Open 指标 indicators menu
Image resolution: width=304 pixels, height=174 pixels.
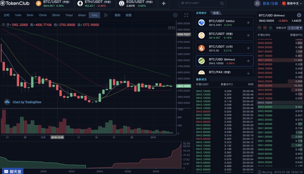pyautogui.click(x=117, y=15)
